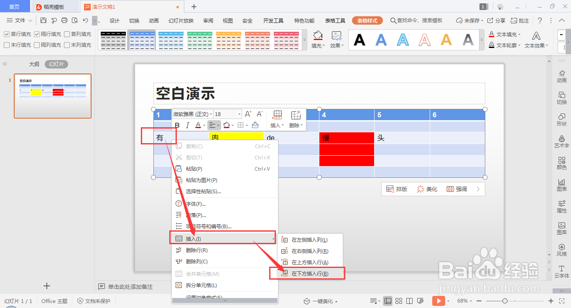Open Transition (切换) in right sidebar
This screenshot has width=571, height=308.
[562, 98]
